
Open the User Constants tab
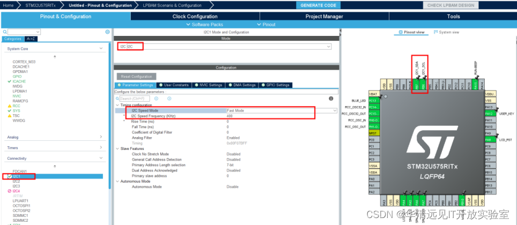174,85
